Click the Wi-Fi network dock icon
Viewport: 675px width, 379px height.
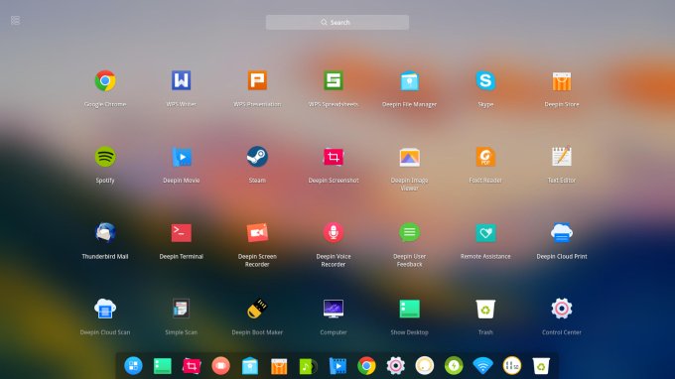pyautogui.click(x=483, y=366)
